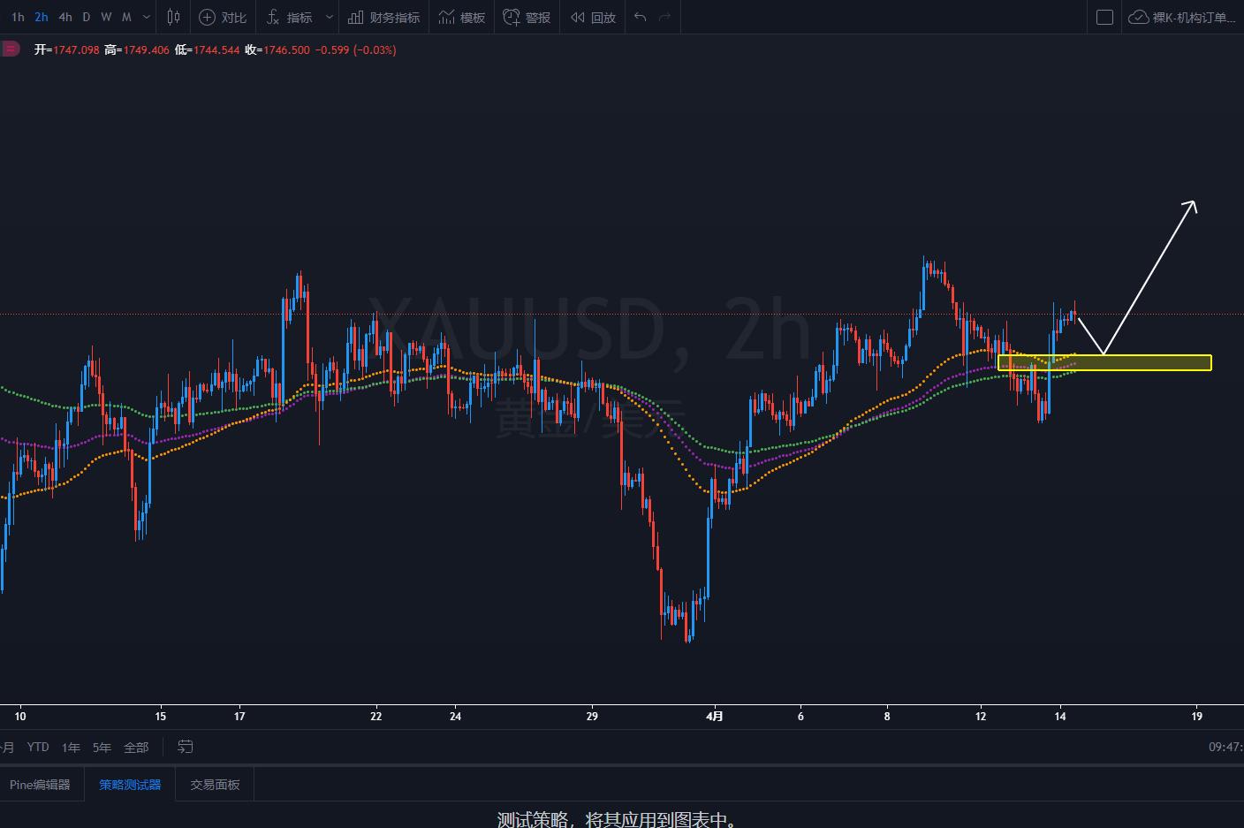This screenshot has height=828, width=1244.
Task: Expand the timeframe interval dropdown arrow
Action: [x=147, y=17]
